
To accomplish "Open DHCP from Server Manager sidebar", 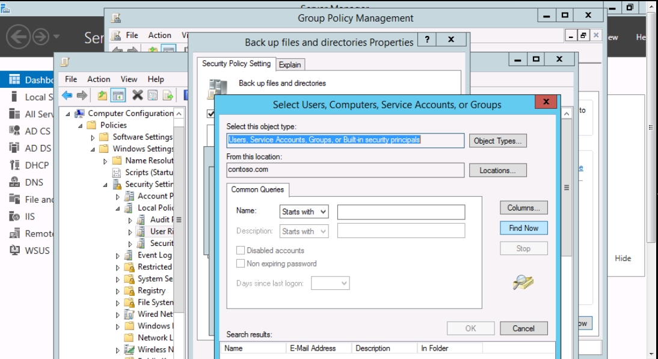I will coord(37,165).
